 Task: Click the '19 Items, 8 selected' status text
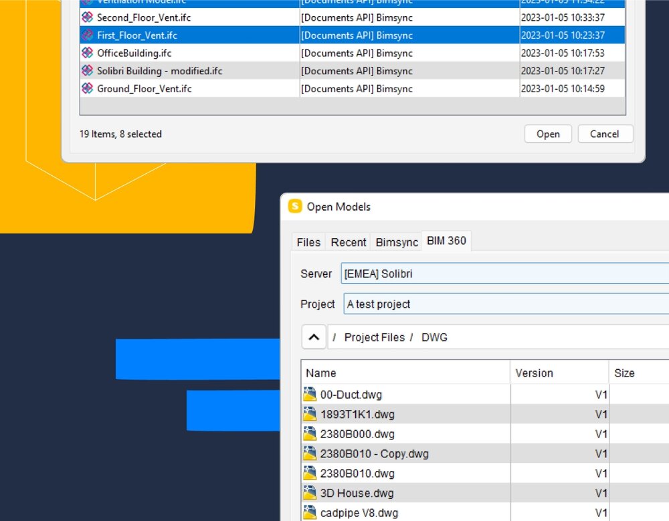pos(120,134)
